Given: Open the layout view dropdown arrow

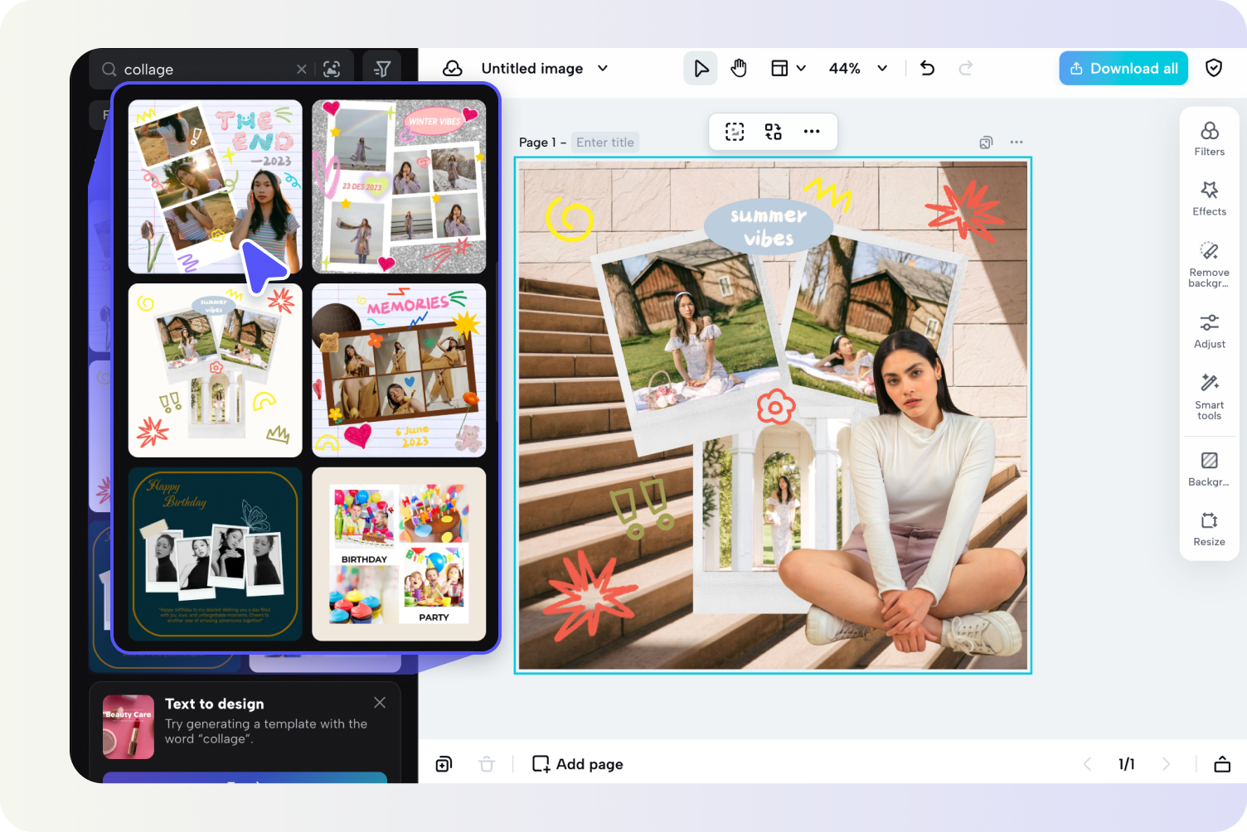Looking at the screenshot, I should (801, 68).
